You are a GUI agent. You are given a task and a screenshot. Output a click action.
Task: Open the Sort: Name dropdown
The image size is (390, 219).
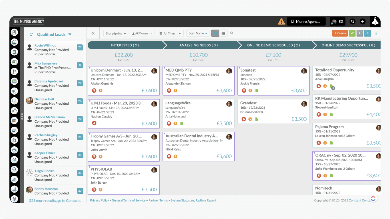click(198, 33)
